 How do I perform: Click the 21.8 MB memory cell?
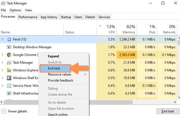click(x=127, y=63)
